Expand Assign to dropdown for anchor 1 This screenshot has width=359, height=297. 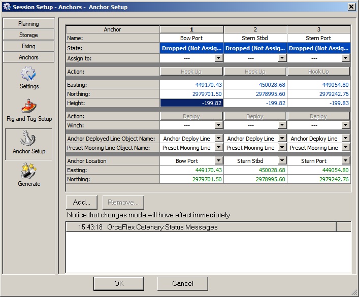pyautogui.click(x=218, y=58)
